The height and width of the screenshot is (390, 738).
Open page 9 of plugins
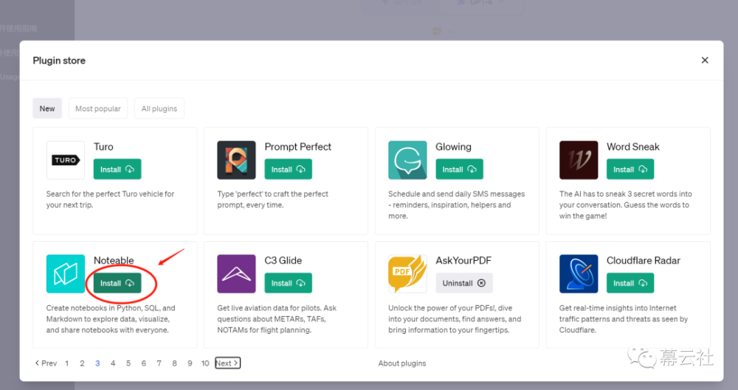[190, 363]
